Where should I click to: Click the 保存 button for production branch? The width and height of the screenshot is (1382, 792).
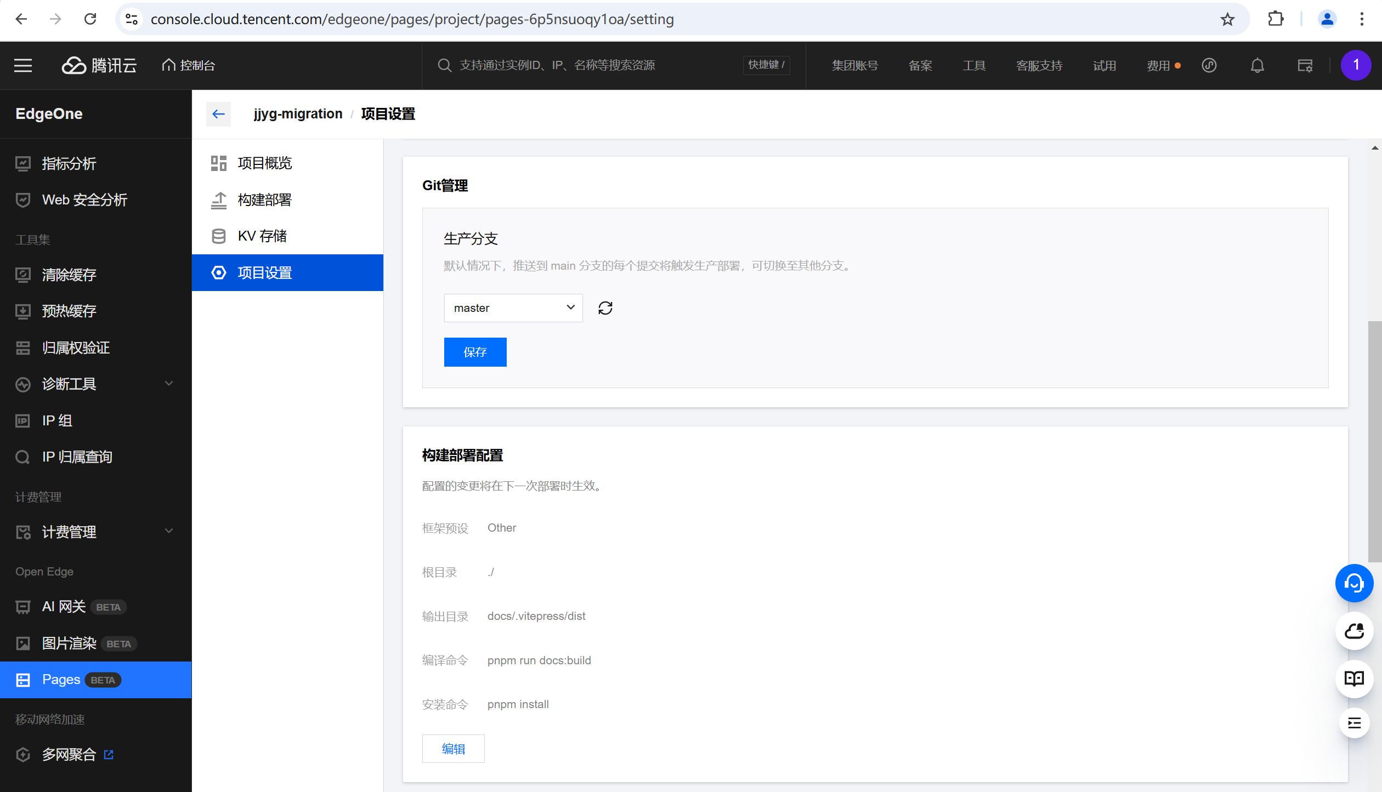click(475, 352)
